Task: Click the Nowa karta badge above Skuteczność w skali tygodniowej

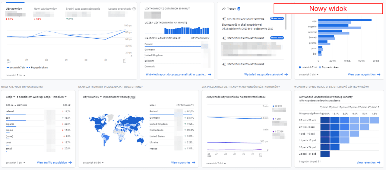Action: pyautogui.click(x=277, y=18)
